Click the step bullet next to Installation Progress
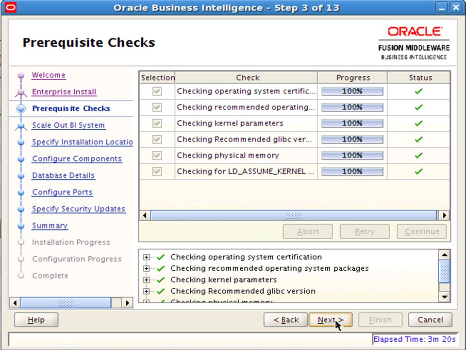 (x=21, y=242)
